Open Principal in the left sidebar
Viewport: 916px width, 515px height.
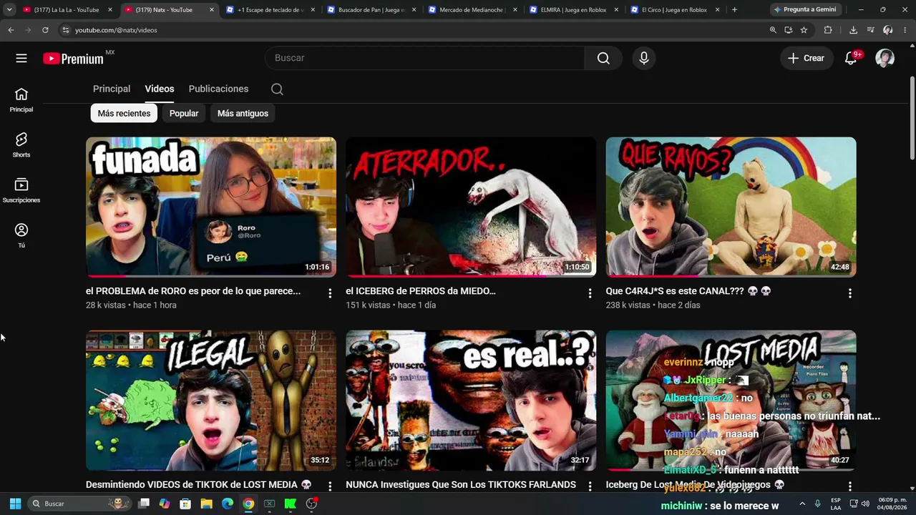click(x=21, y=100)
